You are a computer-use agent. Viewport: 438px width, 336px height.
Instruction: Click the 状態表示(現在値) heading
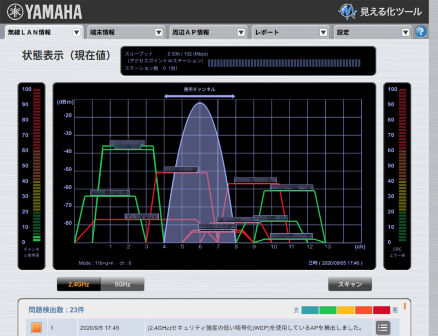(66, 55)
